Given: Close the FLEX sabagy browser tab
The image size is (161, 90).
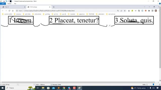Looking at the screenshot, I should [x=50, y=7].
